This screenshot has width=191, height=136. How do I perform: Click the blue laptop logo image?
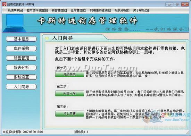click(14, 23)
